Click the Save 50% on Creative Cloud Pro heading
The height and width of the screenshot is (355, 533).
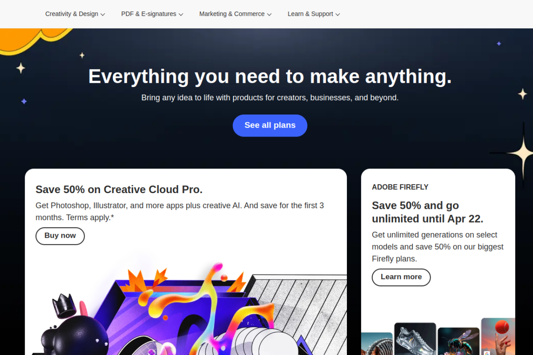pyautogui.click(x=119, y=189)
